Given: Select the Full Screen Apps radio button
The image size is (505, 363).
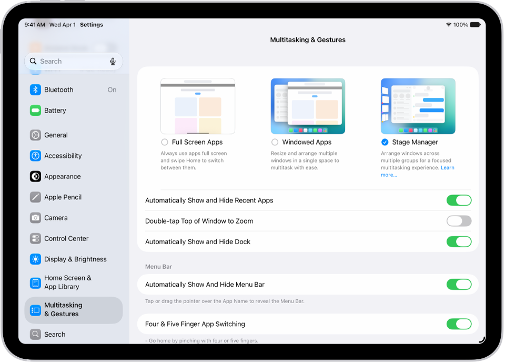Looking at the screenshot, I should pyautogui.click(x=165, y=142).
